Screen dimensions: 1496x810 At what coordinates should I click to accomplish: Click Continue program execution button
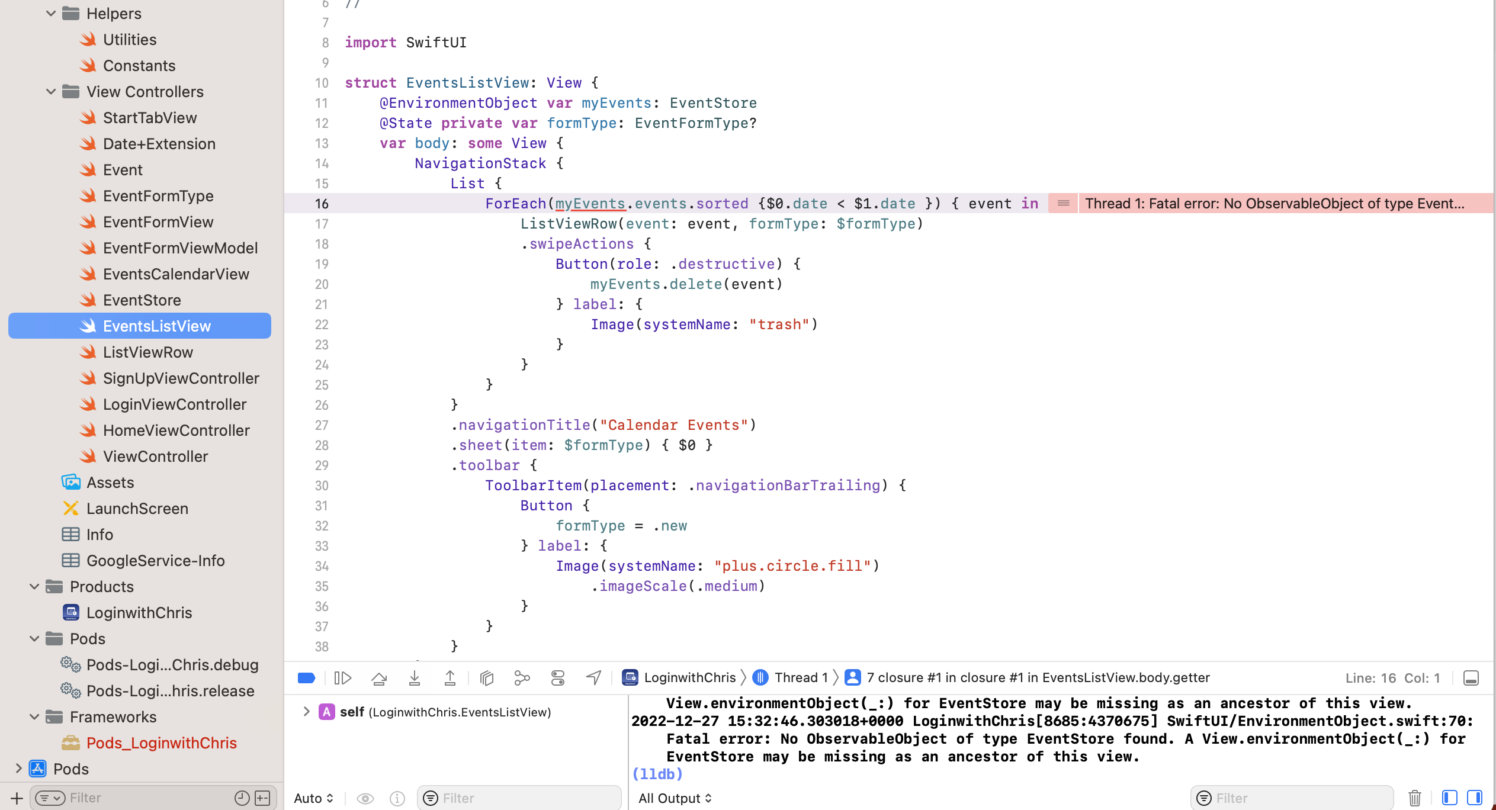pos(343,678)
